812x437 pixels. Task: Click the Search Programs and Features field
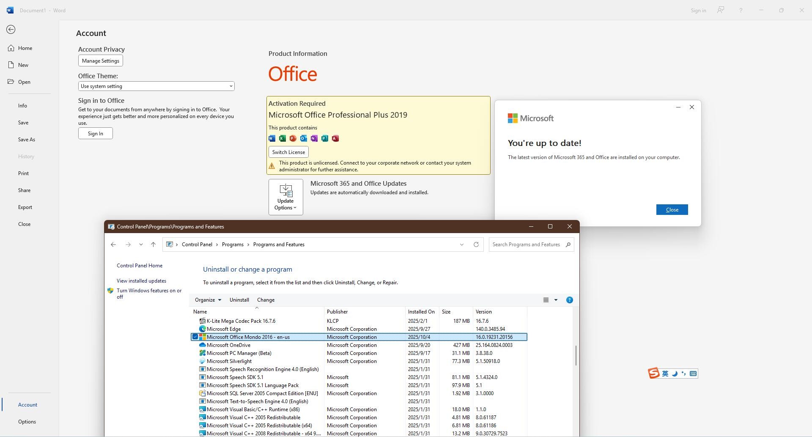click(x=526, y=245)
